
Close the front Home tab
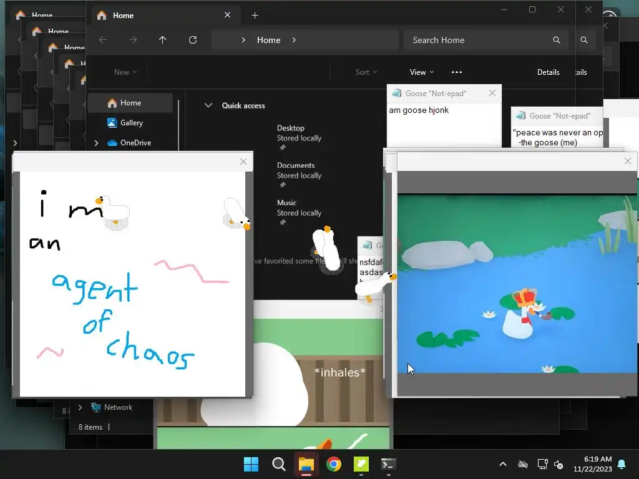(227, 15)
